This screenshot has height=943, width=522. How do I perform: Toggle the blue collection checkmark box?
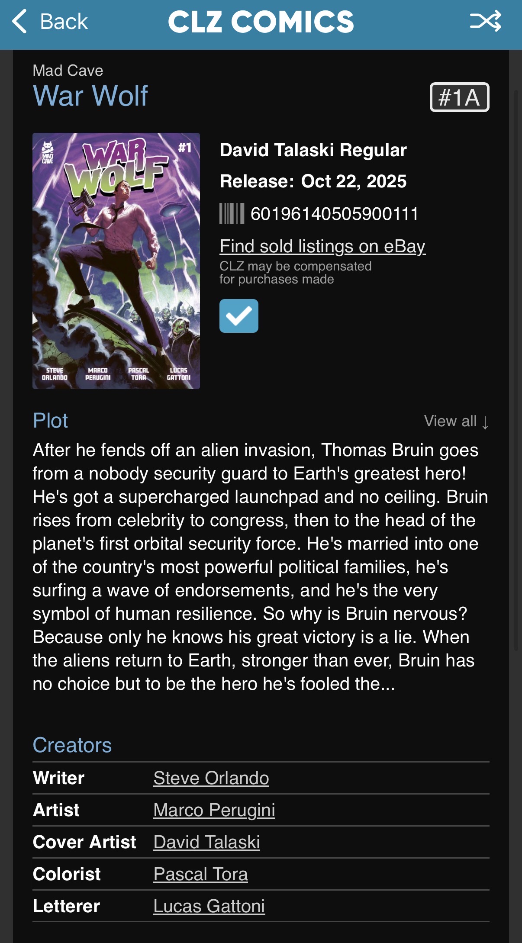tap(238, 316)
